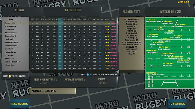Click substitute Finlay Goodwin on pitch
The image size is (195, 109).
[x=158, y=75]
